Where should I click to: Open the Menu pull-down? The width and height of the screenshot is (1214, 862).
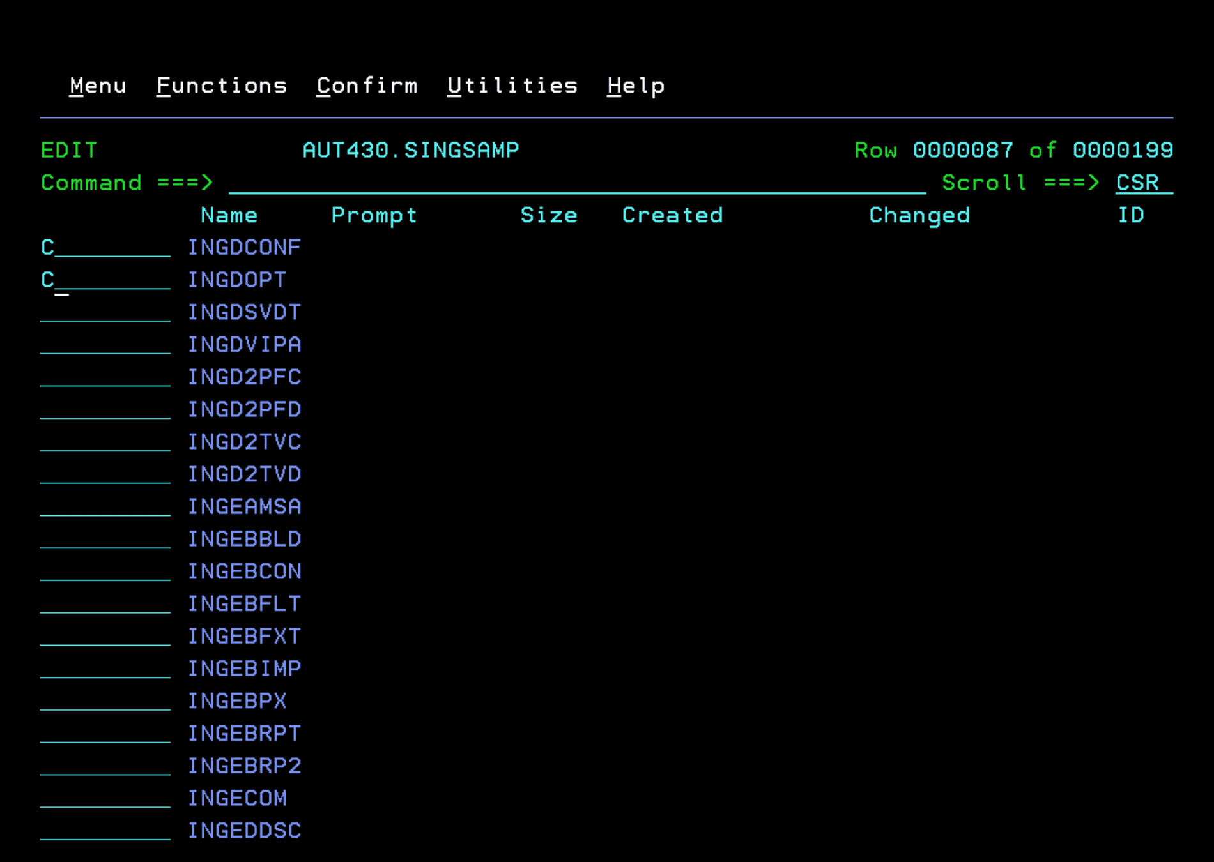tap(97, 86)
